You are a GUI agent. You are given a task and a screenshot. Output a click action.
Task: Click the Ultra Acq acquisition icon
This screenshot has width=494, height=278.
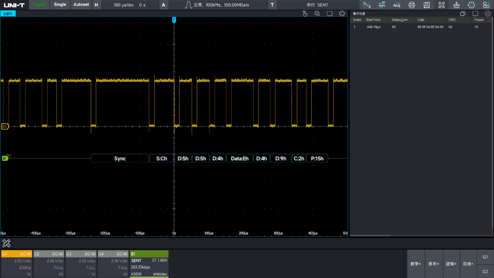click(397, 5)
